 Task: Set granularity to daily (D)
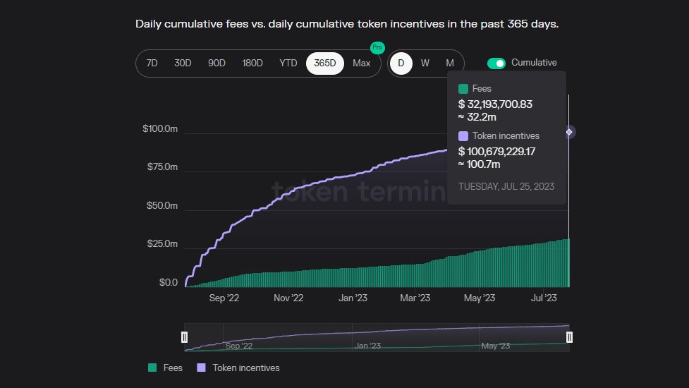(x=401, y=63)
